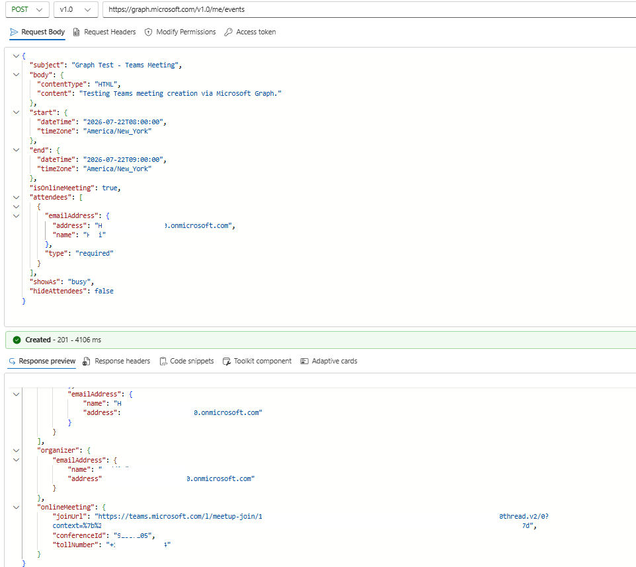
Task: Collapse the "organizer" object in response
Action: tap(17, 451)
